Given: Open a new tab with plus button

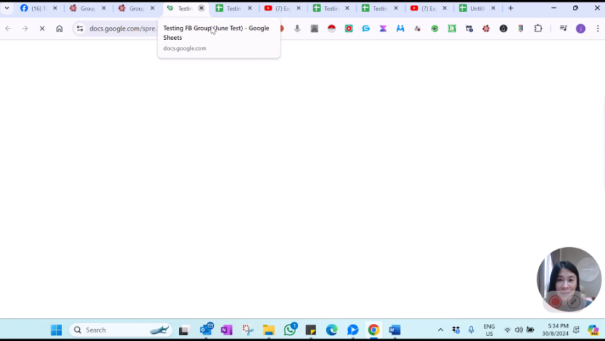Looking at the screenshot, I should (511, 8).
